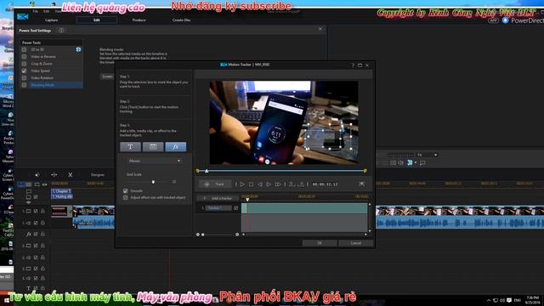Select the video clip on track 1
This screenshot has height=306, width=544.
point(93,211)
